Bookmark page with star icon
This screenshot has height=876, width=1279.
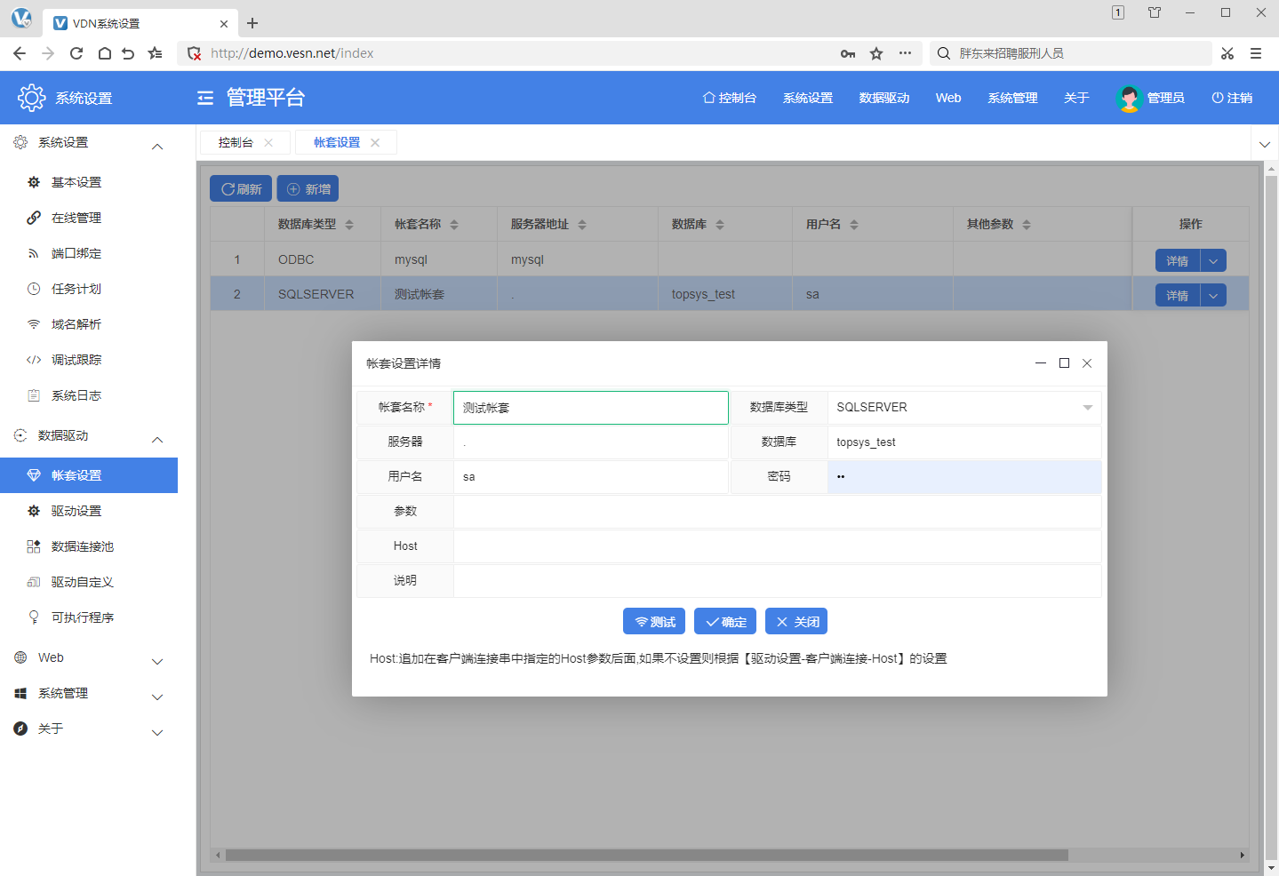click(876, 53)
